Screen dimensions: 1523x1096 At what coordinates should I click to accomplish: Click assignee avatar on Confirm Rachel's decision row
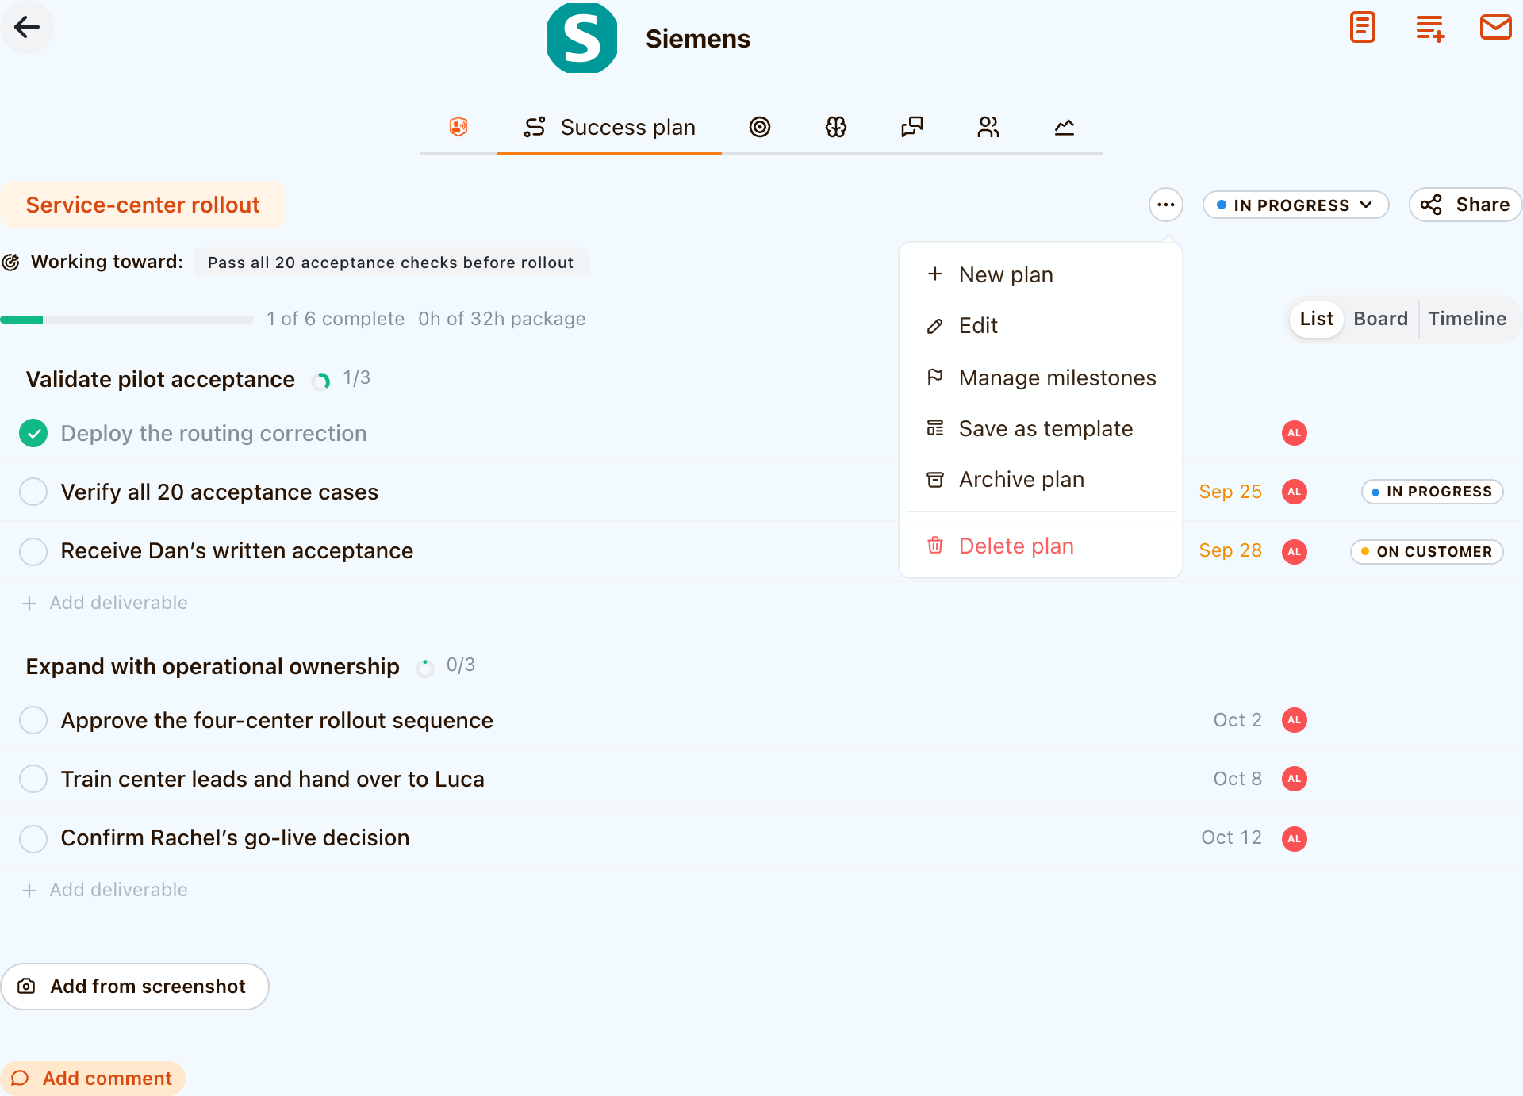[x=1295, y=838]
